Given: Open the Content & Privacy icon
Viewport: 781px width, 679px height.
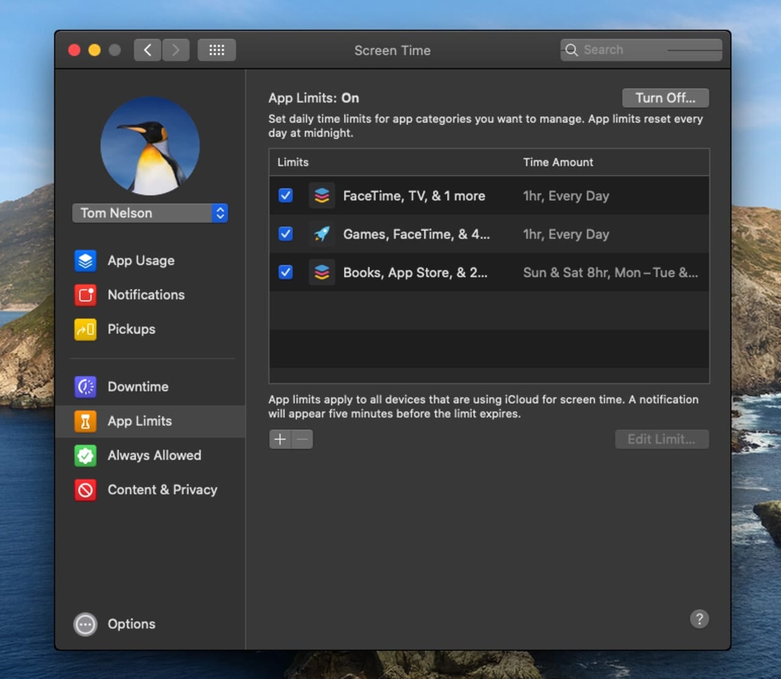Looking at the screenshot, I should click(x=85, y=490).
